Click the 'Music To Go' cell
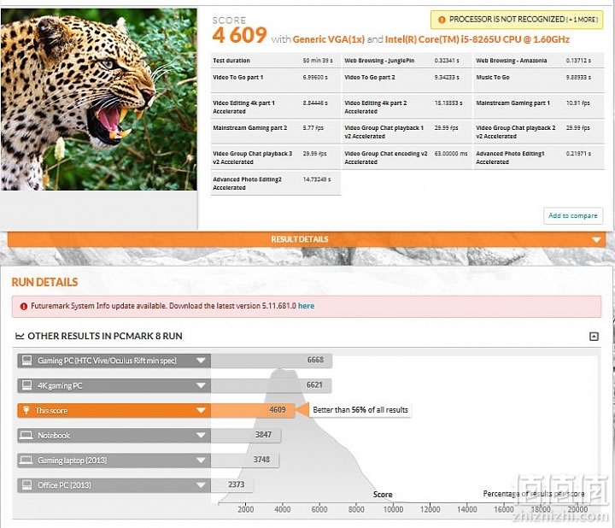The width and height of the screenshot is (615, 528). (x=539, y=82)
